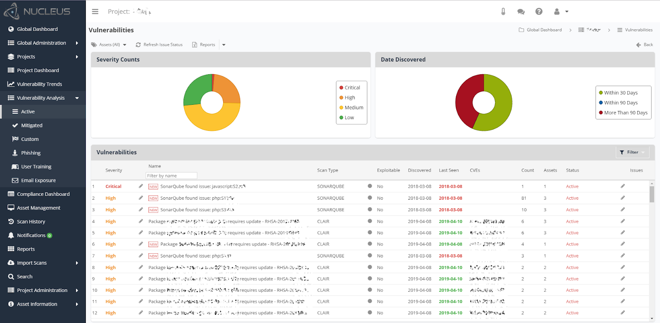
Task: Open the help question mark icon
Action: pos(539,12)
